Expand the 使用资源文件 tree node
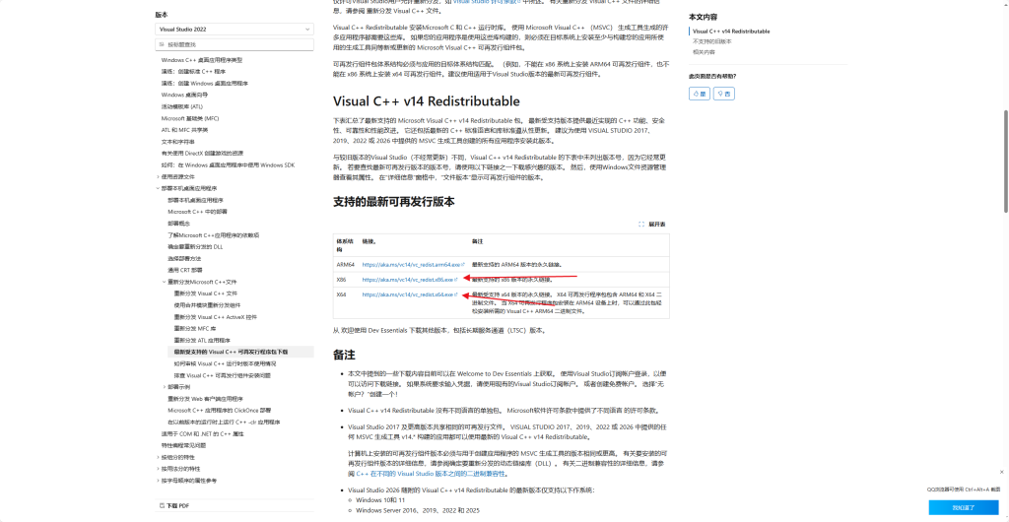 click(x=158, y=176)
